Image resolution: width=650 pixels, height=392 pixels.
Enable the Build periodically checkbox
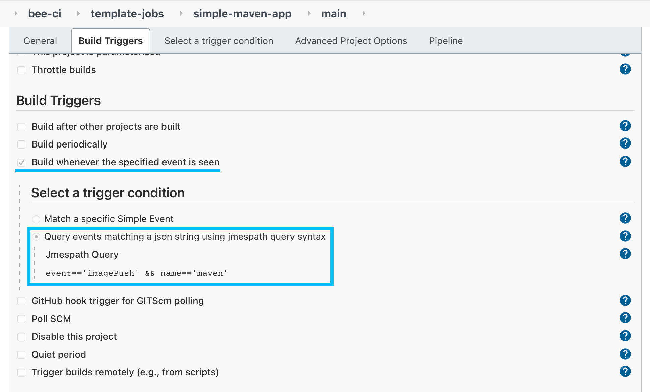pos(21,144)
